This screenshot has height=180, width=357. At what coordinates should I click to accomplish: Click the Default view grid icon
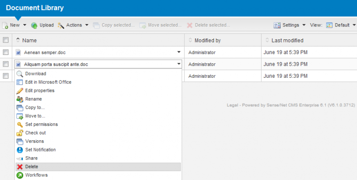(329, 25)
